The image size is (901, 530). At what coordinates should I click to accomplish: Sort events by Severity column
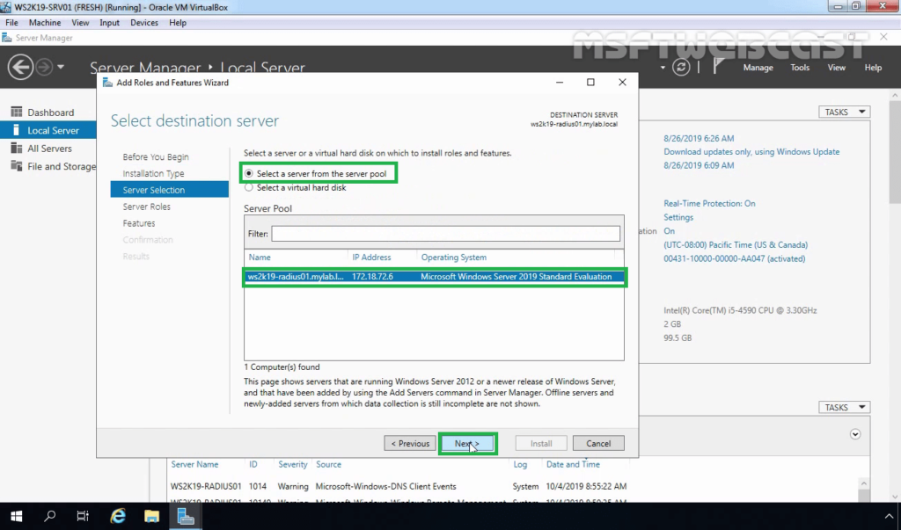click(x=292, y=464)
